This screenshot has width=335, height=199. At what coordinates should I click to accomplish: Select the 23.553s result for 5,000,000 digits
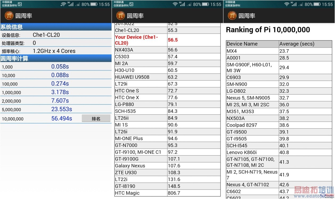coord(62,109)
